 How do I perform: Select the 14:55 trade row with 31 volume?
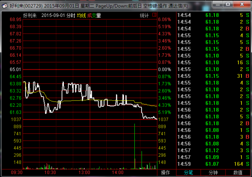[x=214, y=76]
